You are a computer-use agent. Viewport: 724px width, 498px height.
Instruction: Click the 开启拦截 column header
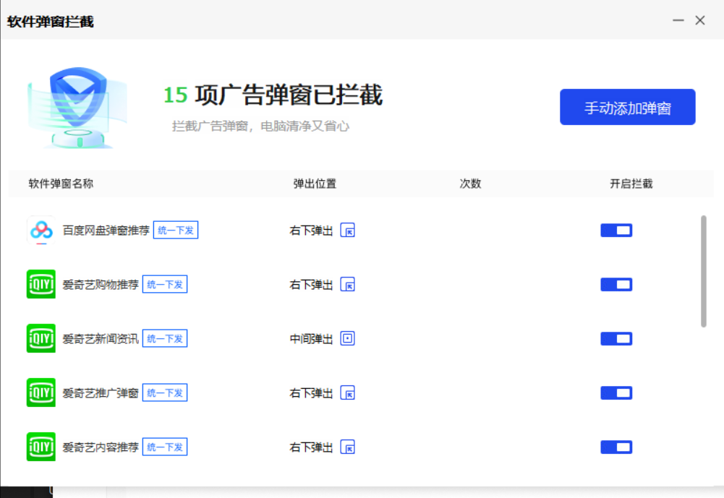click(x=631, y=184)
